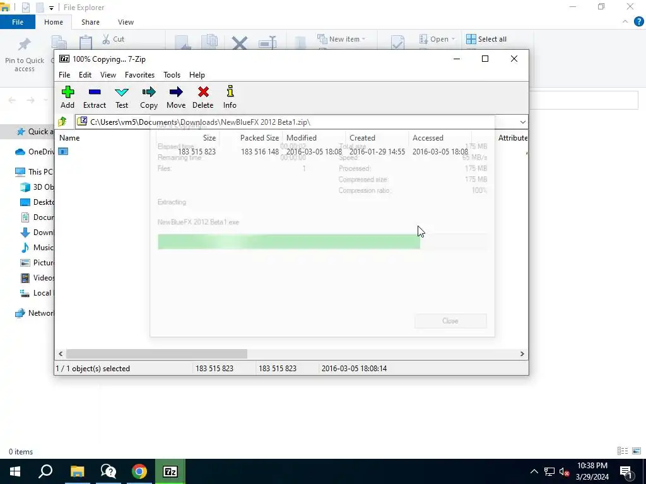Click Pin to Quick access in File Explorer
This screenshot has height=484, width=646.
pos(25,55)
